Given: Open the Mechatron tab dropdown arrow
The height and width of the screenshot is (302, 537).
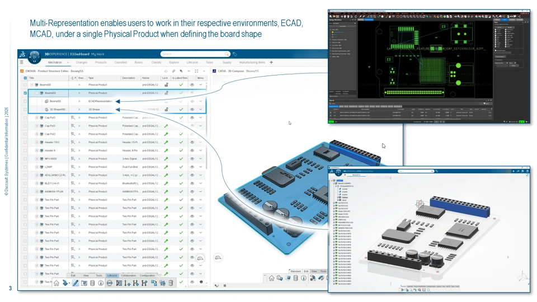Looking at the screenshot, I should [x=68, y=62].
